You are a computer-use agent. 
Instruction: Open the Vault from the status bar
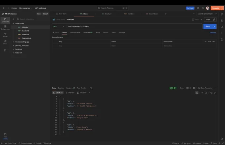[x=206, y=143]
